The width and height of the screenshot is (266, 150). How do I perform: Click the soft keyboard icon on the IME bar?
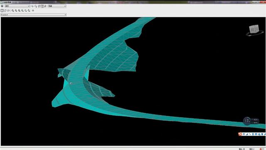(256, 134)
